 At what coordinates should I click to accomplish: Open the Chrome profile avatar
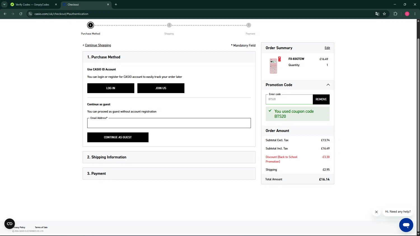407,14
